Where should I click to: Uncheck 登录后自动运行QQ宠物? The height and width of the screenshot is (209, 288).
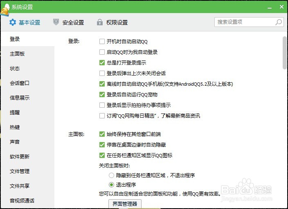click(102, 95)
